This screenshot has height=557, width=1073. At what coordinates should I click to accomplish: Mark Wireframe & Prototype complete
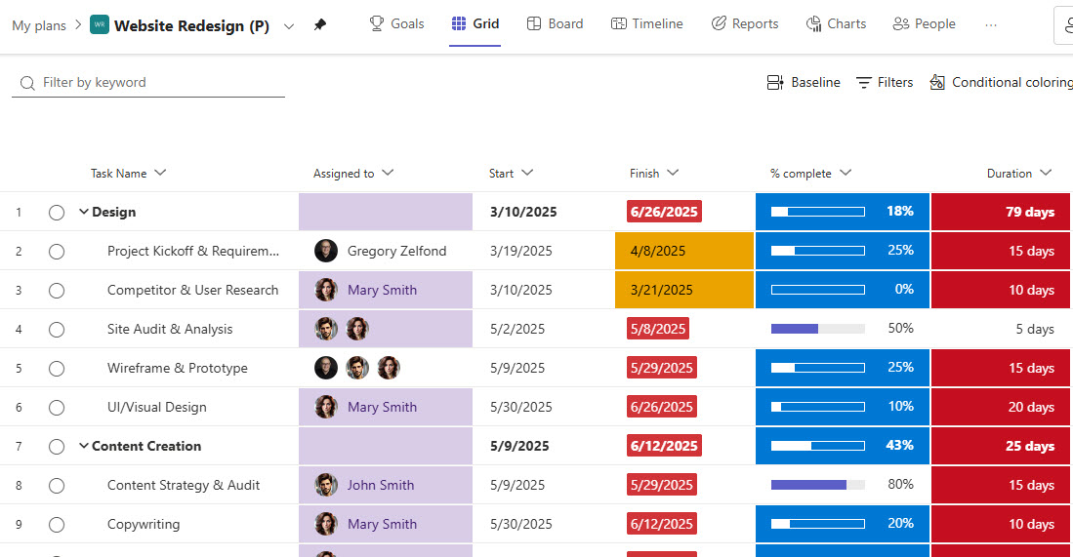point(57,369)
